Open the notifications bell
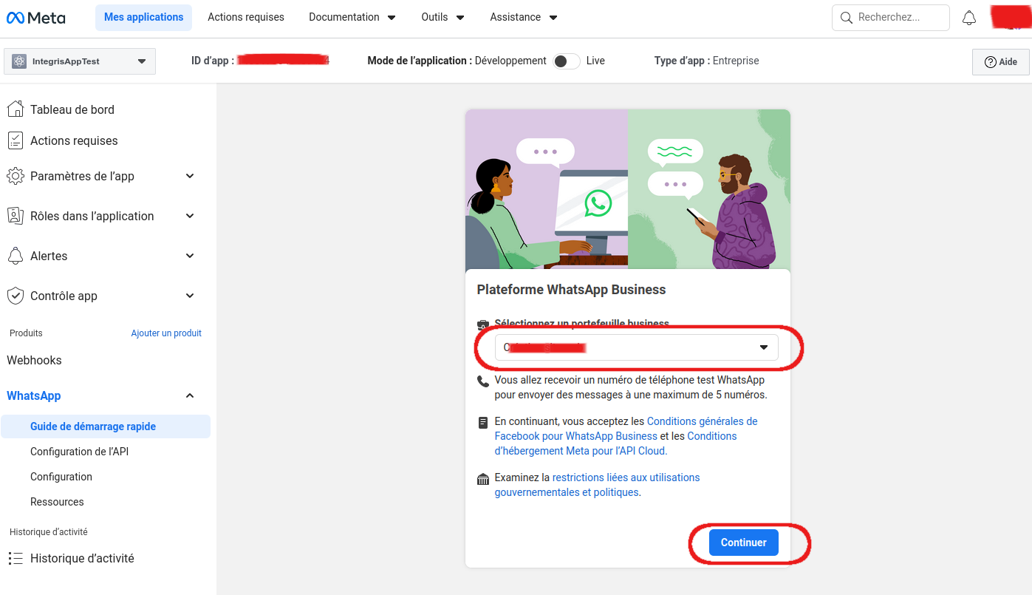 point(969,18)
